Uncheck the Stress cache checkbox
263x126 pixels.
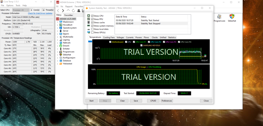(x=92, y=22)
